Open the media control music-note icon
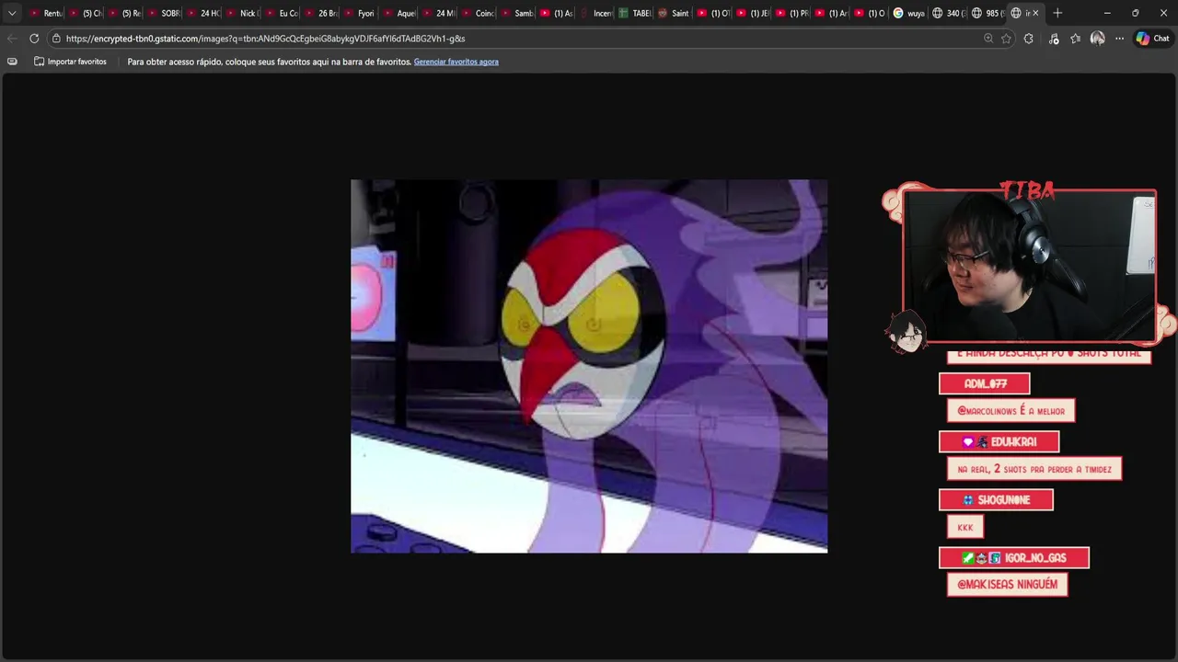The height and width of the screenshot is (662, 1178). (1054, 39)
